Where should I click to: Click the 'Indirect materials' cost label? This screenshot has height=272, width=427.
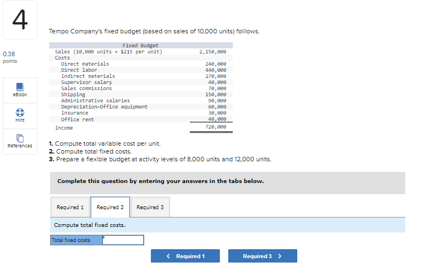(x=88, y=76)
